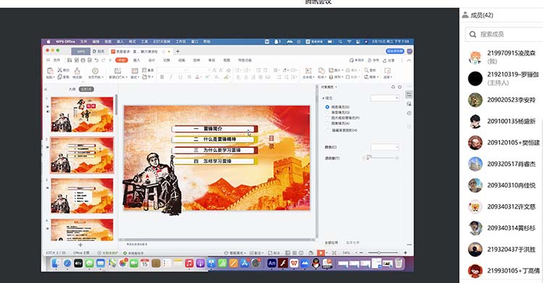Screen dimensions: 543x283
Task: Toggle the hide background graphics checkbox
Action: 328,130
